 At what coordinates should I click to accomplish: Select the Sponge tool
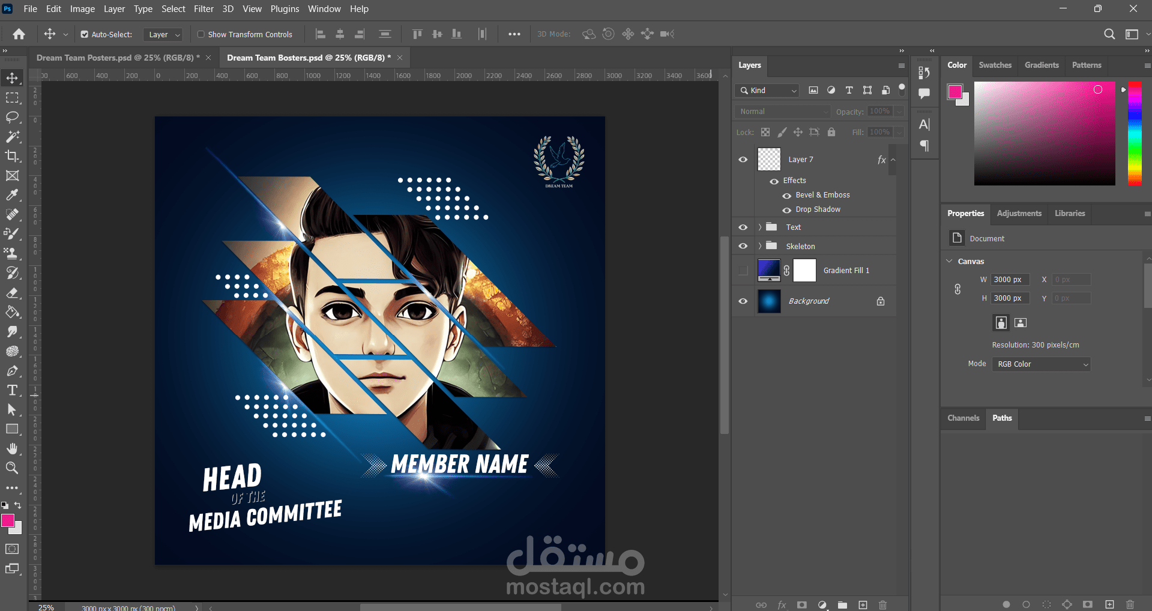(x=12, y=351)
